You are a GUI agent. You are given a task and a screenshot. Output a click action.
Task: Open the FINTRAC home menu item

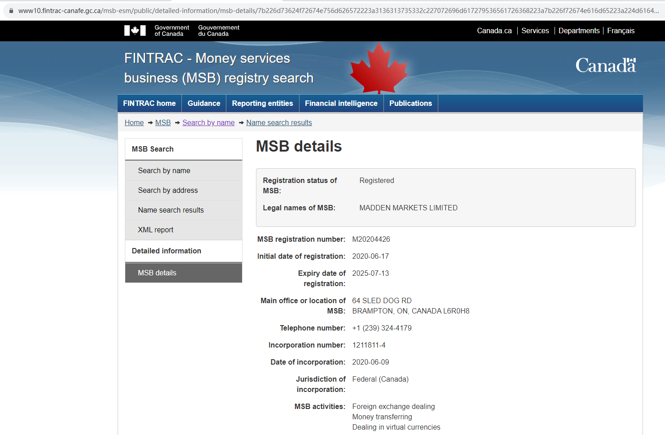pos(150,103)
